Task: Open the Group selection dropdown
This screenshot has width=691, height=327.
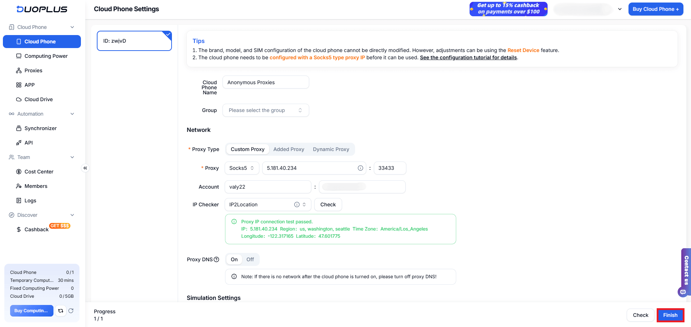Action: (265, 110)
